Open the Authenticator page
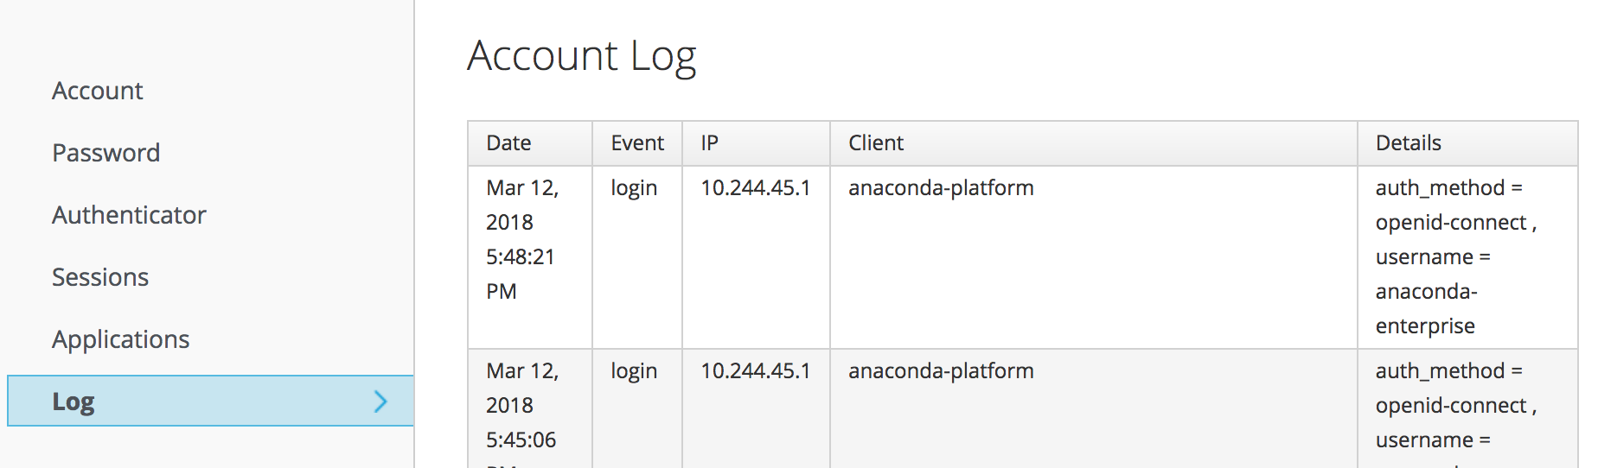 coord(129,215)
